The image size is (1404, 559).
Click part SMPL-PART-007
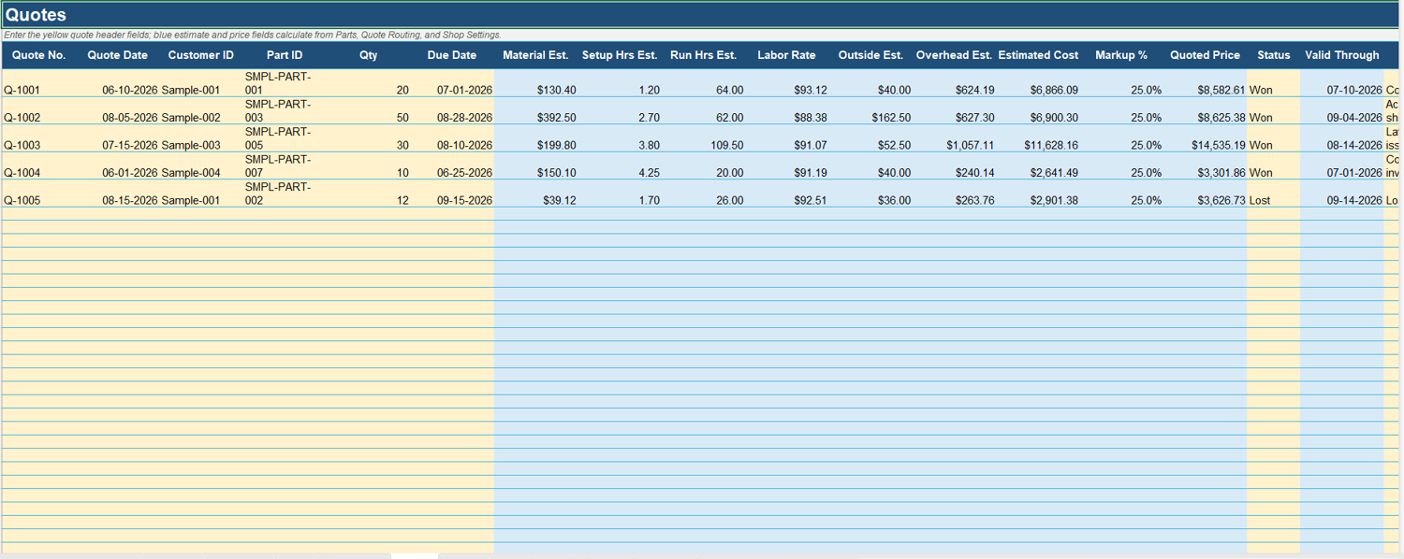pyautogui.click(x=278, y=165)
